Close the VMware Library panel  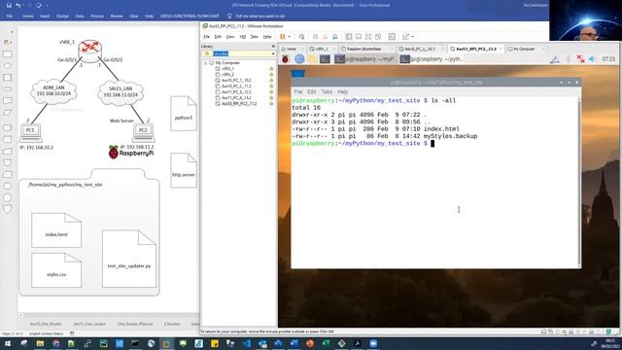[273, 47]
